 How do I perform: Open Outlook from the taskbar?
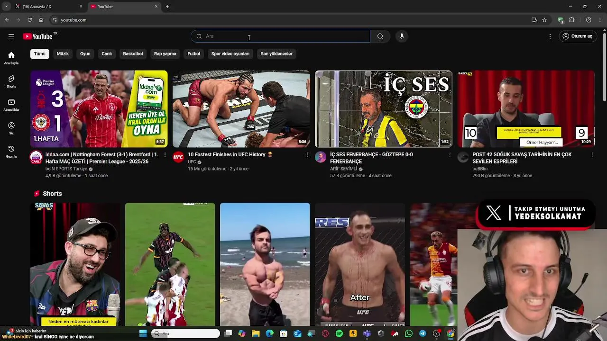297,333
